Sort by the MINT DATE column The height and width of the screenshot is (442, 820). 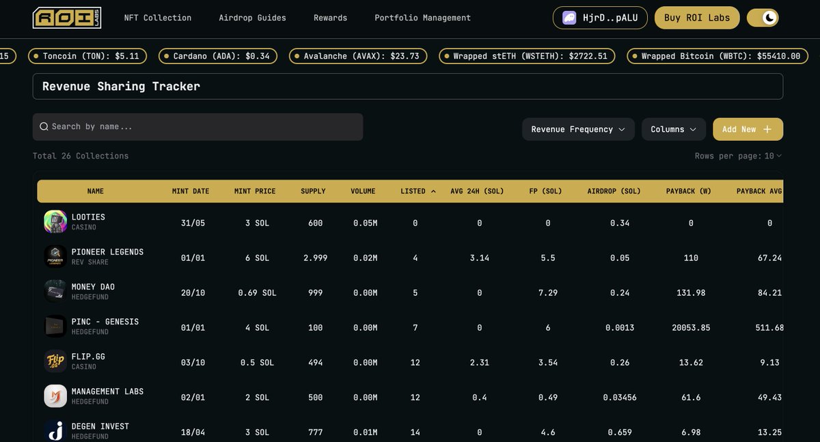click(191, 191)
